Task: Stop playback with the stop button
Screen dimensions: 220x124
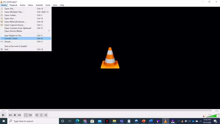Action: click(x=15, y=115)
